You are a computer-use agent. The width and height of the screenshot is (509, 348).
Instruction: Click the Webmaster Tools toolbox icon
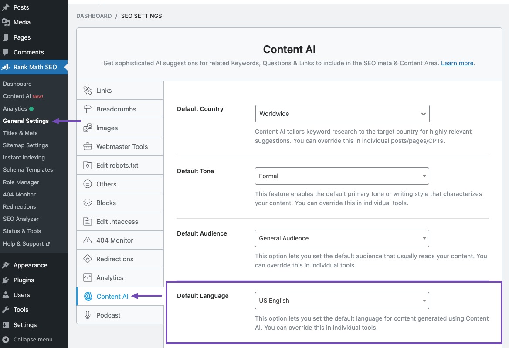pos(88,147)
